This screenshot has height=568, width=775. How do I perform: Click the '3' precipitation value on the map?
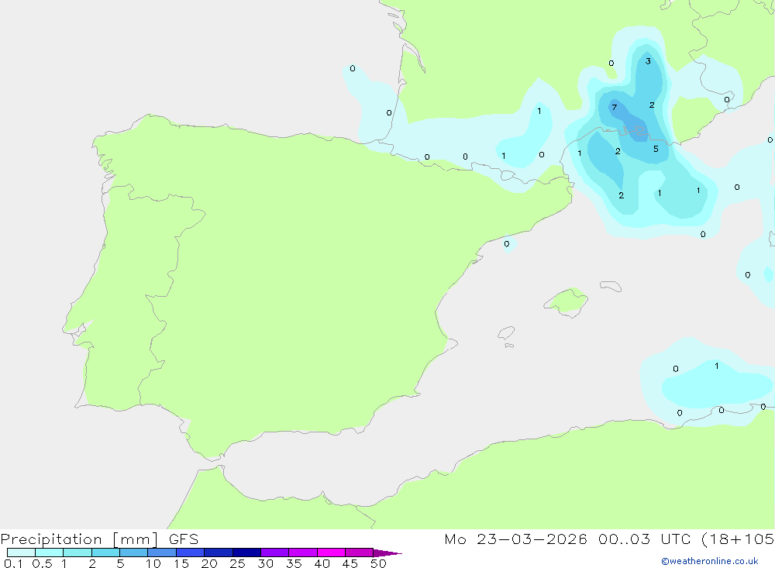tap(648, 61)
